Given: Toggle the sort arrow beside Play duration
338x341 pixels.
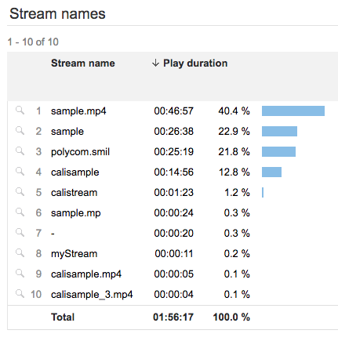Looking at the screenshot, I should (155, 63).
